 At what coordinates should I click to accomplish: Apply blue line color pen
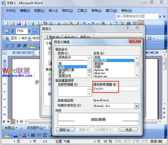point(16,135)
